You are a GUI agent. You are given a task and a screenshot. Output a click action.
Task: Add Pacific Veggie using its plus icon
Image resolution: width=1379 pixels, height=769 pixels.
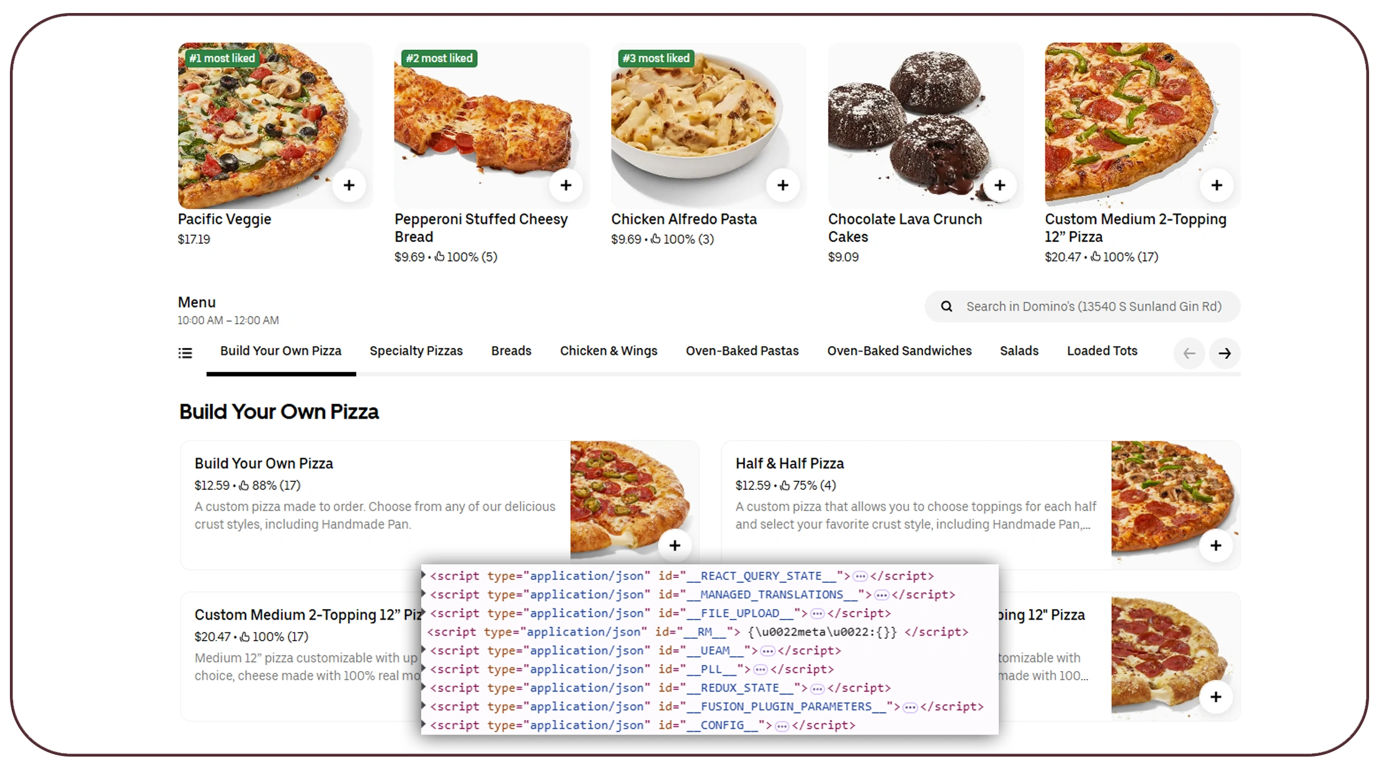point(349,185)
